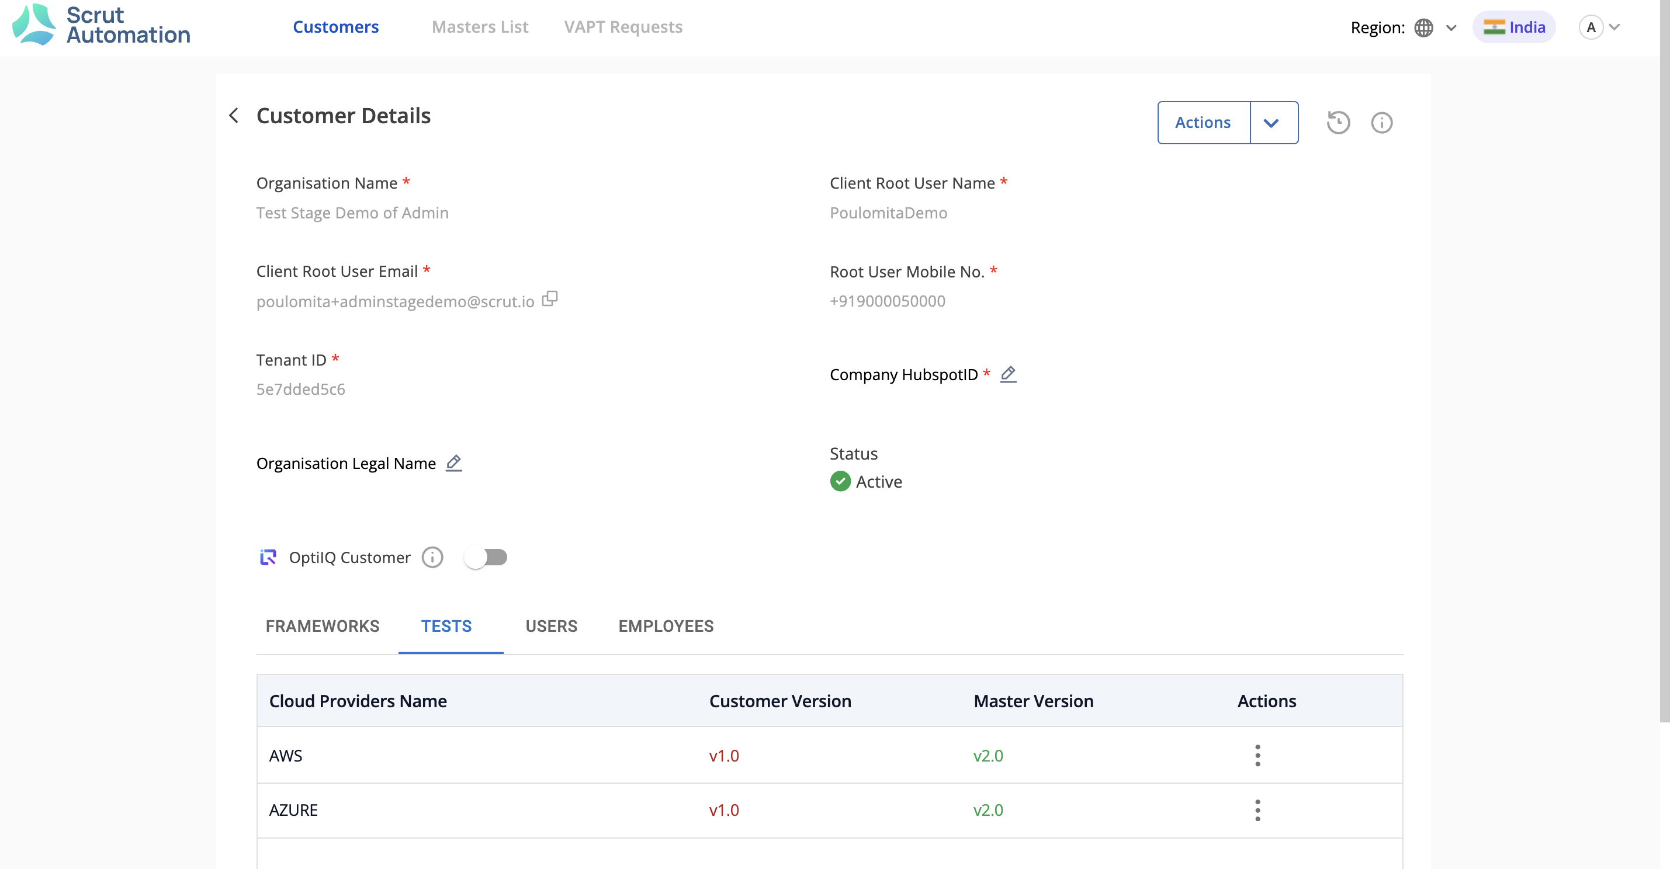Click AZURE master version v2.0
The image size is (1670, 869).
pos(988,810)
